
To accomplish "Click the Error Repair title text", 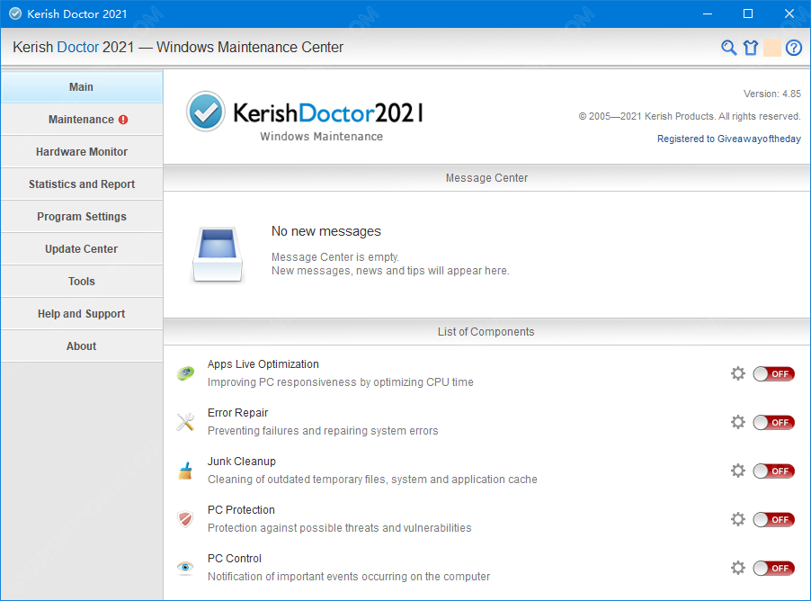I will [237, 413].
